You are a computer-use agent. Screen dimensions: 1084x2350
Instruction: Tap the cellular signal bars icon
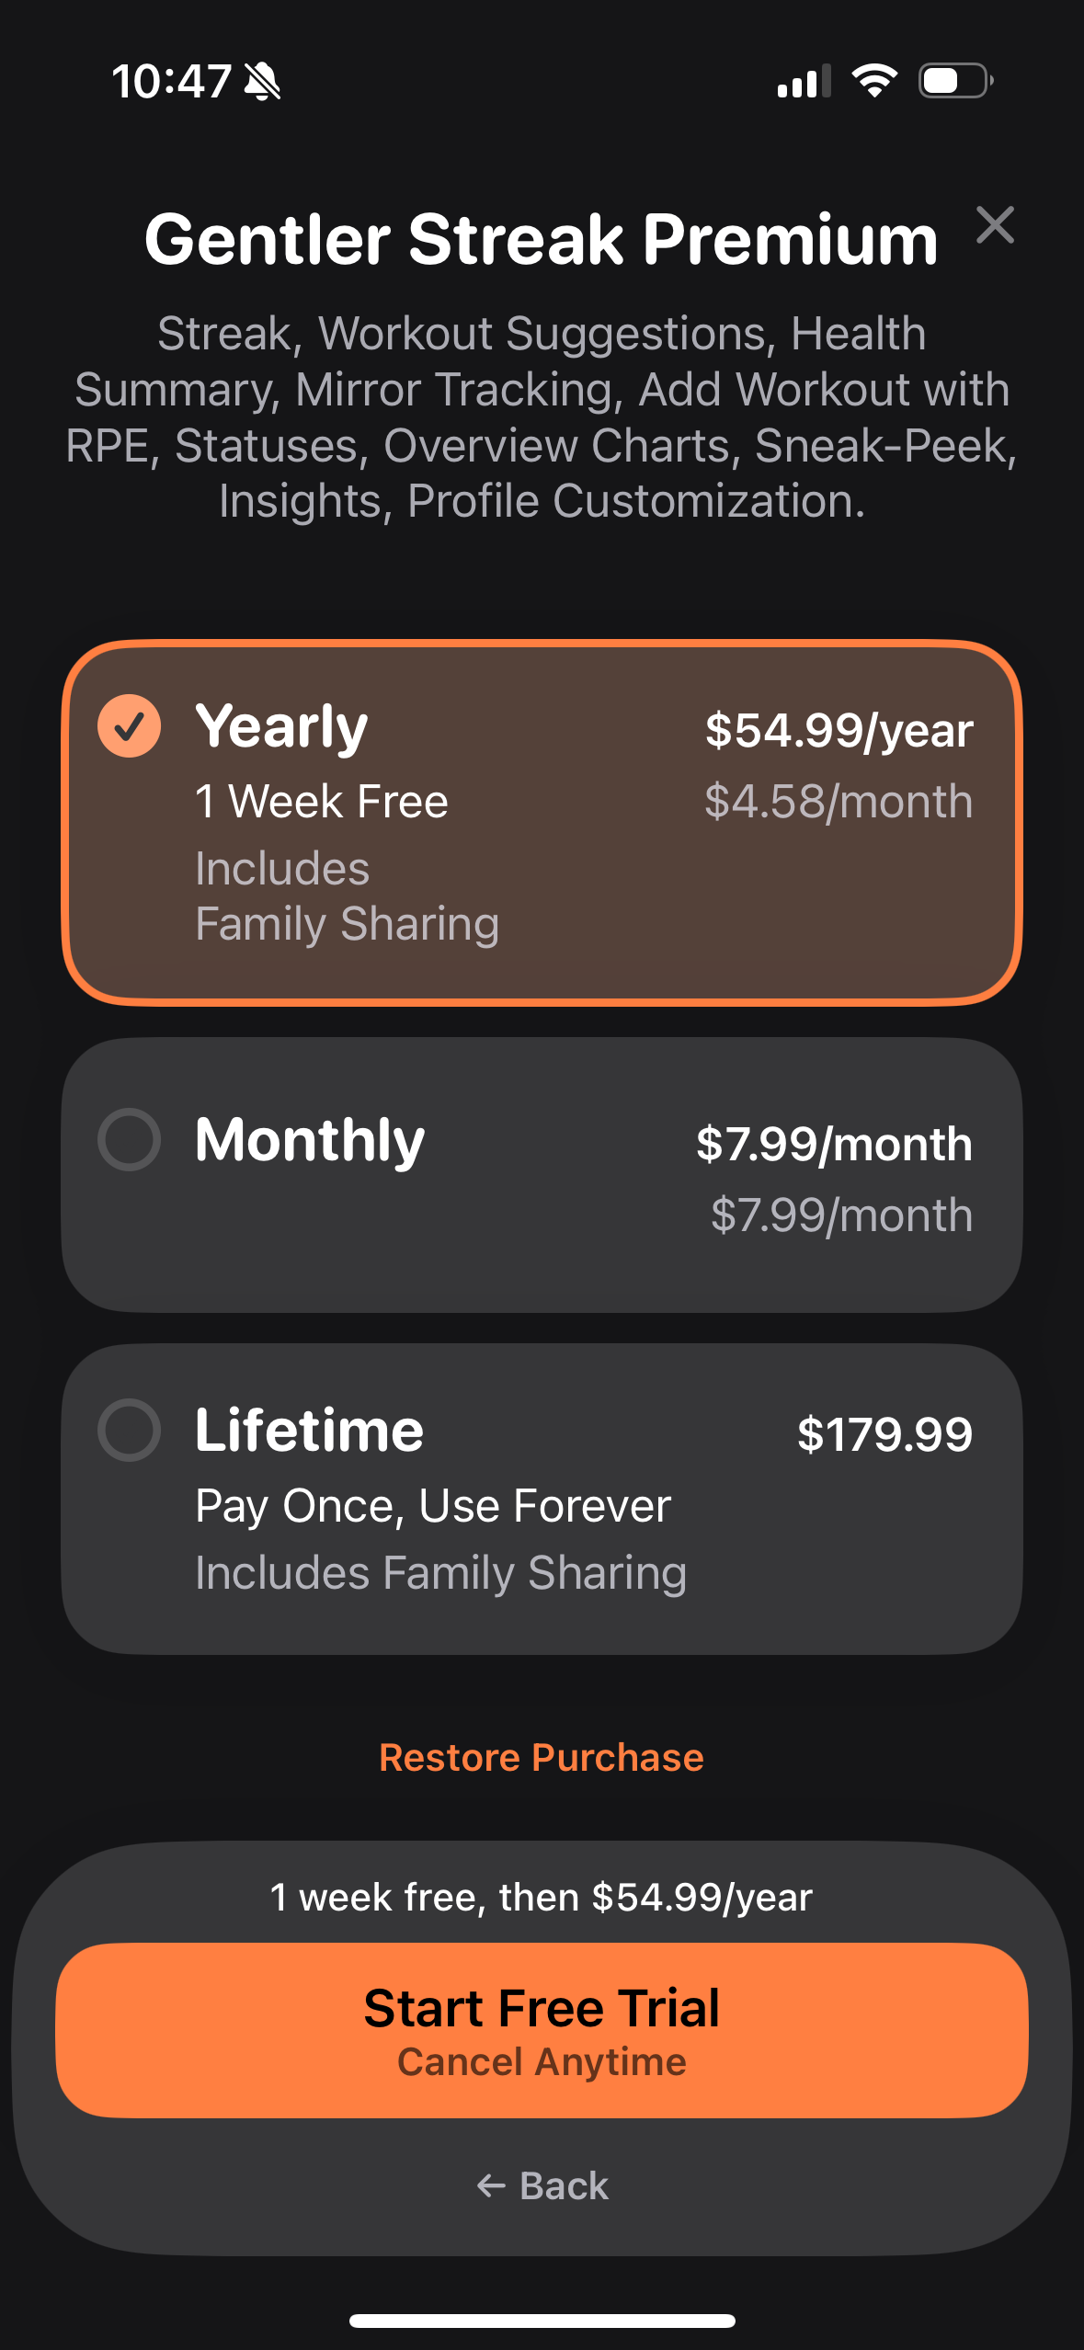pyautogui.click(x=804, y=81)
